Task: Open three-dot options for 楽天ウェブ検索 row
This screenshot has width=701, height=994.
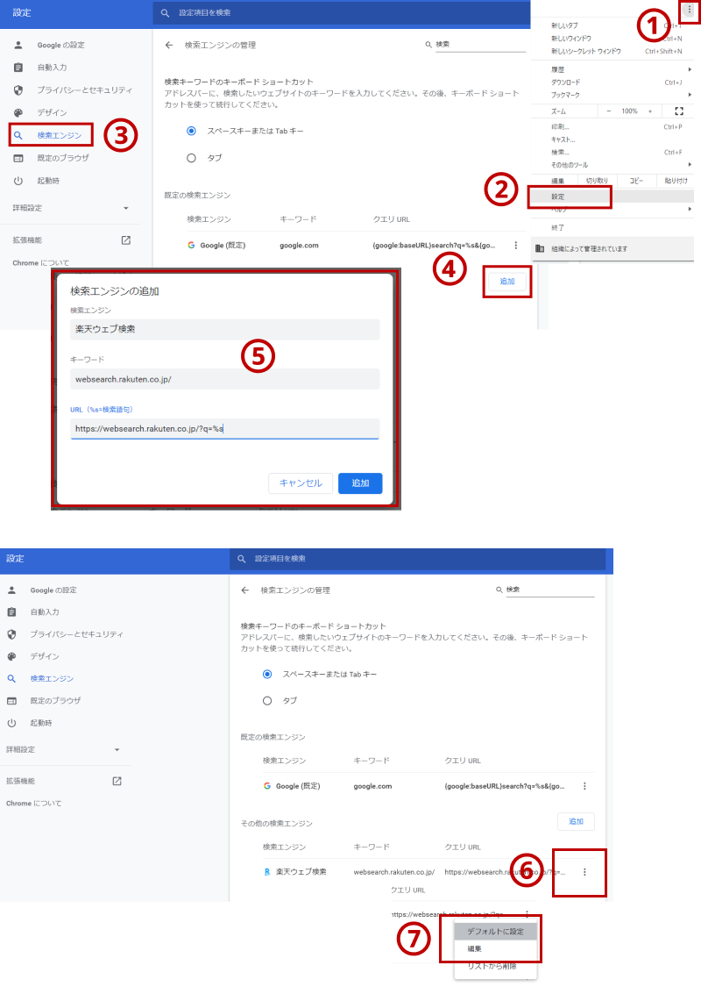Action: tap(584, 872)
